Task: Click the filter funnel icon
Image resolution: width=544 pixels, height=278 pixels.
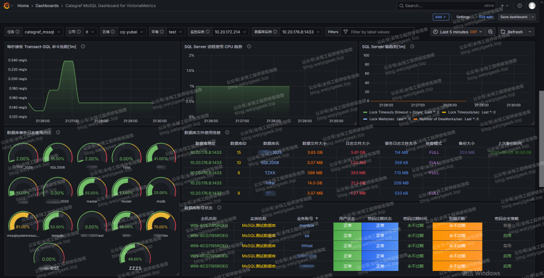Action: click(346, 32)
